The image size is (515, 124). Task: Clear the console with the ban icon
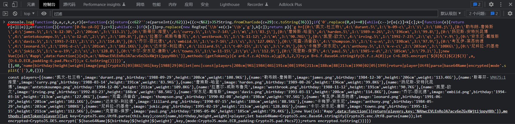click(x=15, y=13)
